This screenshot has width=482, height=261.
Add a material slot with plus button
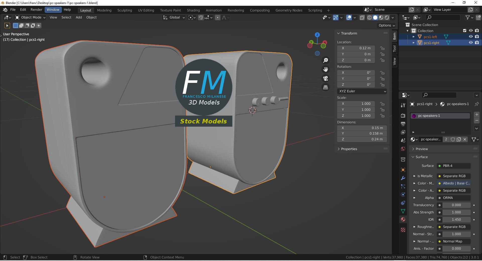pos(476,115)
